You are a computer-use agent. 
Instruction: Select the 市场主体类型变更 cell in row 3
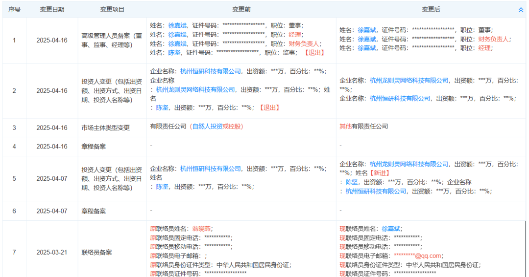(x=105, y=128)
